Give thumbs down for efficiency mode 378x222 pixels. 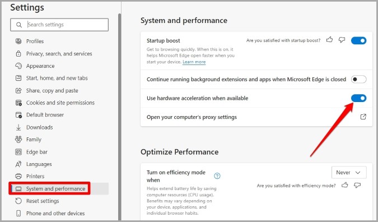pos(357,186)
